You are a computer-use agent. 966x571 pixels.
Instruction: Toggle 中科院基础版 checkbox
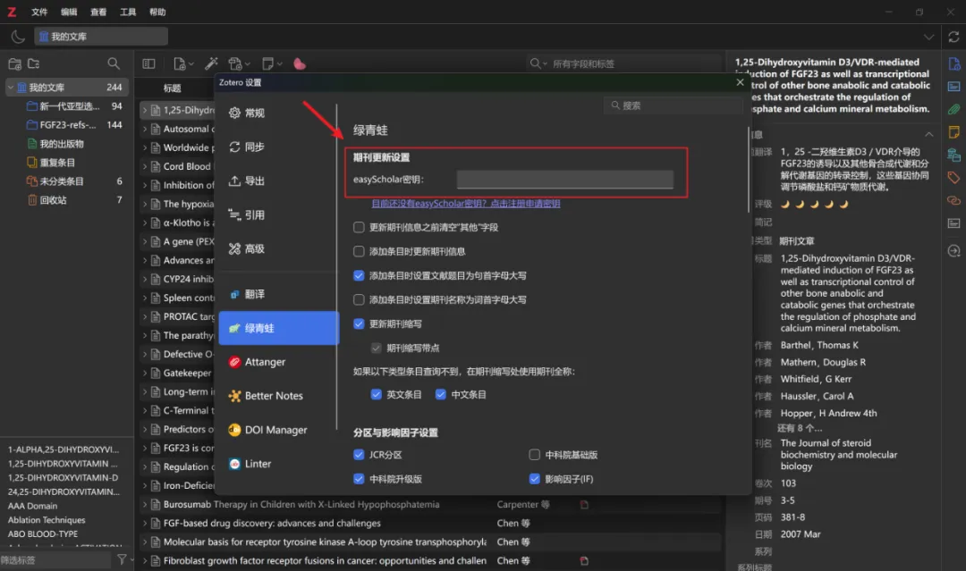click(x=534, y=455)
